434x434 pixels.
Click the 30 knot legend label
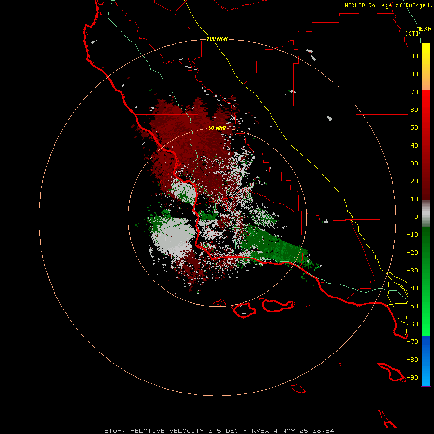414,163
